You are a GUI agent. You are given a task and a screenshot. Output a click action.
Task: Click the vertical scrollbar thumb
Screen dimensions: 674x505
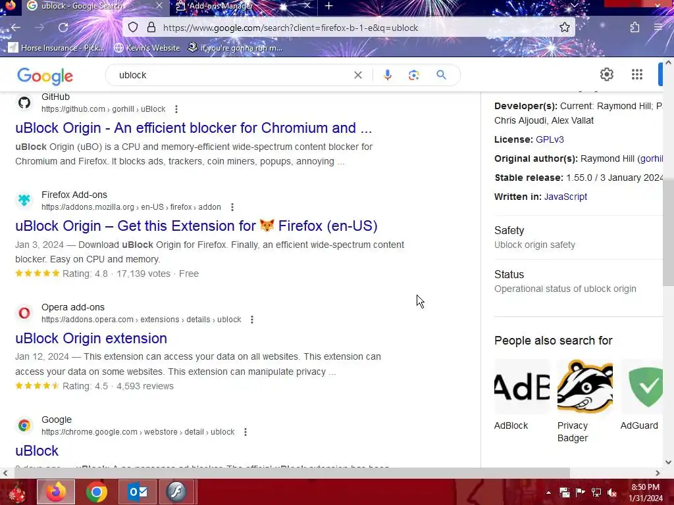pyautogui.click(x=669, y=232)
